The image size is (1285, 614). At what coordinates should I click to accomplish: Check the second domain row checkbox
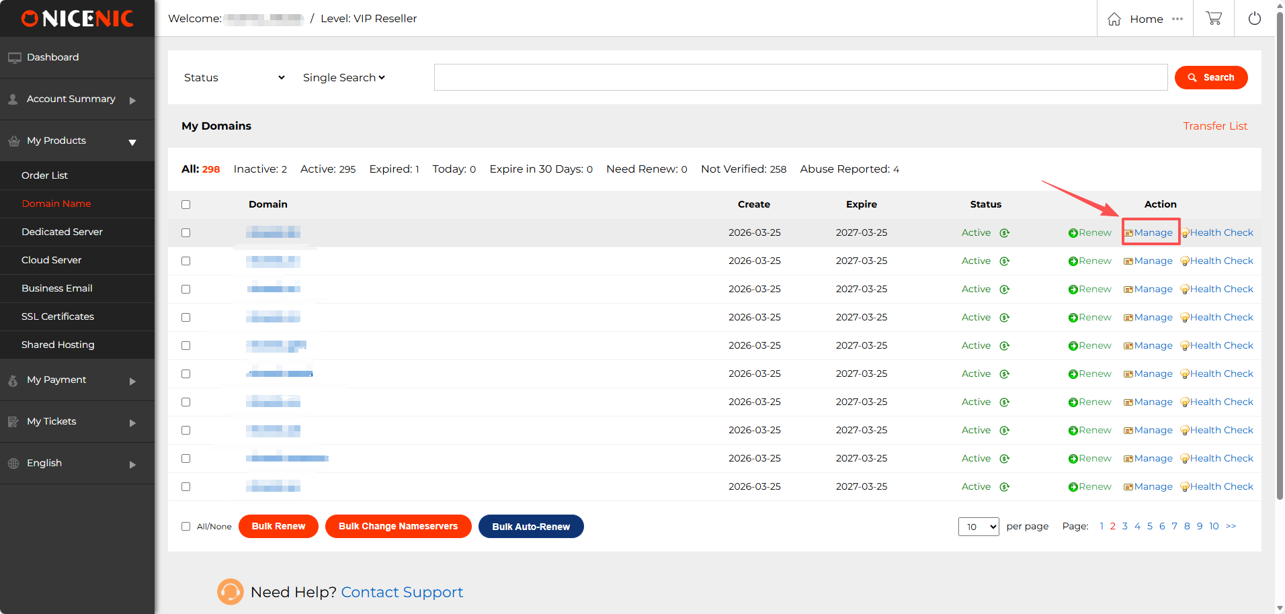[x=186, y=261]
